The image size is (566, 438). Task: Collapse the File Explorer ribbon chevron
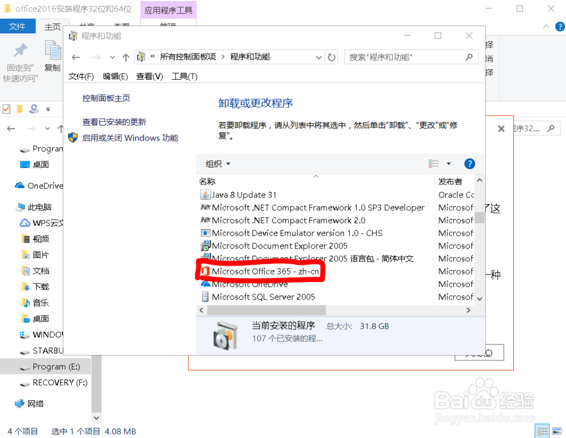point(546,27)
